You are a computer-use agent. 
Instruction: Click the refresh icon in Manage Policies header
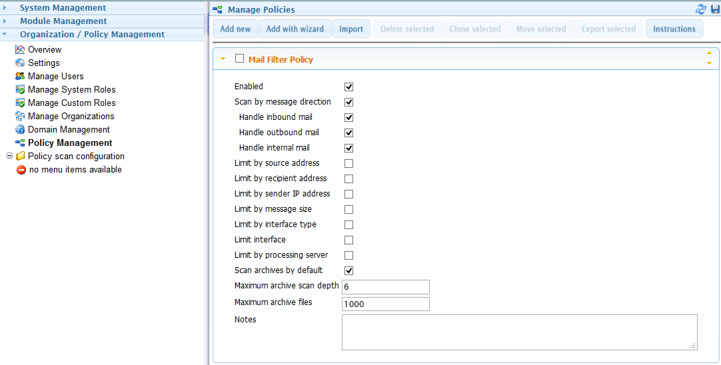coord(700,9)
